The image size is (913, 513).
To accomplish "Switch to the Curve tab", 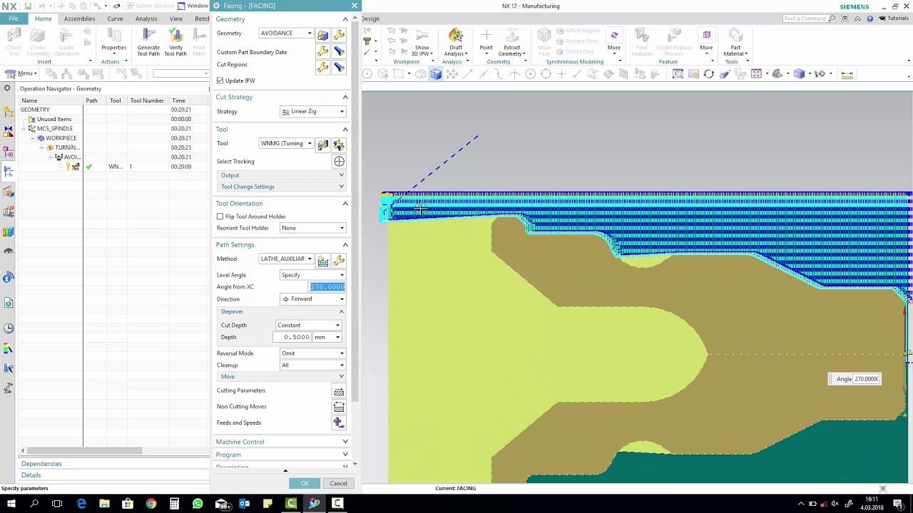I will pyautogui.click(x=115, y=19).
